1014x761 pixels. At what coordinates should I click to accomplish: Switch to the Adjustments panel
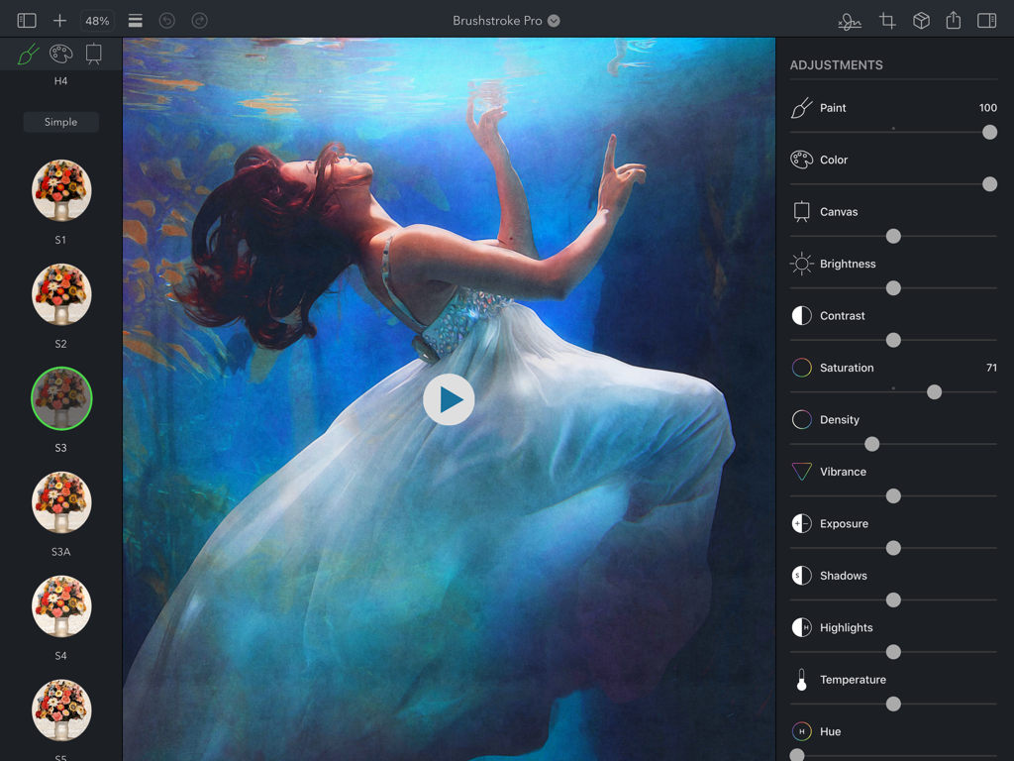click(x=835, y=64)
